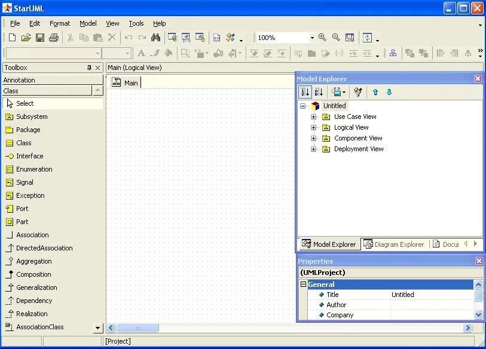Click the Print toolbar icon
Viewport: 486px width, 349px height.
point(54,38)
